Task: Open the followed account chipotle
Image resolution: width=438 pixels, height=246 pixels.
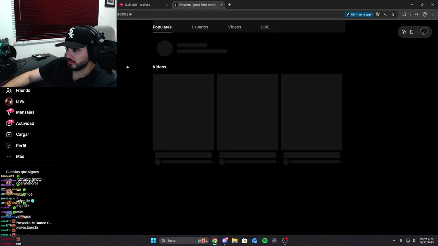Action: point(20,203)
